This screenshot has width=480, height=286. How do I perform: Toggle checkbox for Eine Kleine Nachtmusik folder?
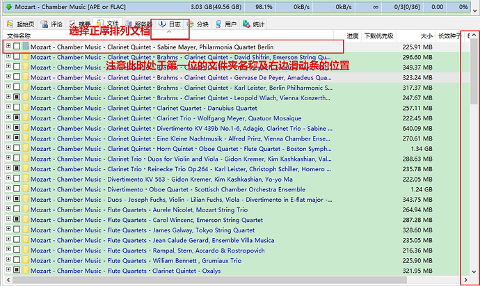(x=17, y=138)
